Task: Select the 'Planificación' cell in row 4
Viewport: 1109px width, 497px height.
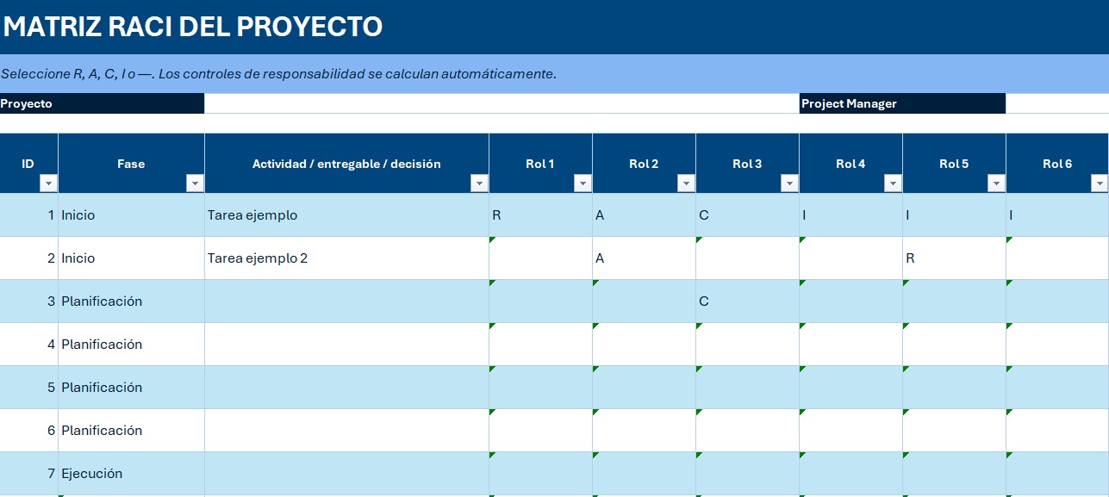Action: click(131, 345)
